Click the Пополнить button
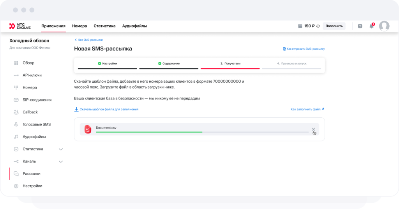This screenshot has width=399, height=209. point(334,26)
